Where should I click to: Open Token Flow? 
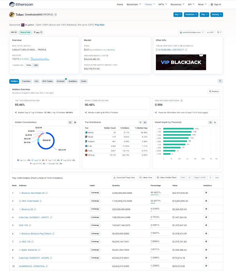(146, 177)
